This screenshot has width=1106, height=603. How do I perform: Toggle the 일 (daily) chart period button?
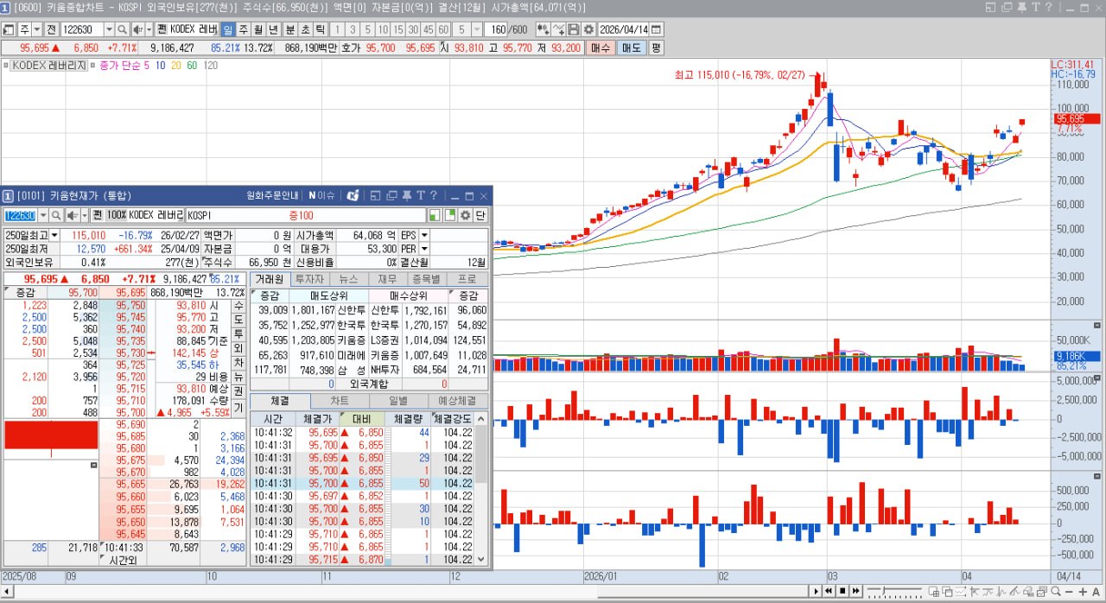(x=227, y=29)
